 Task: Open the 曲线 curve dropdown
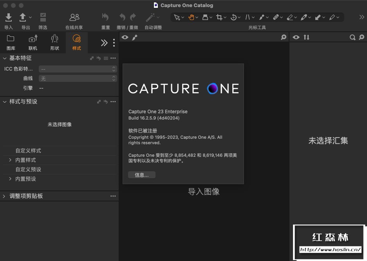78,78
